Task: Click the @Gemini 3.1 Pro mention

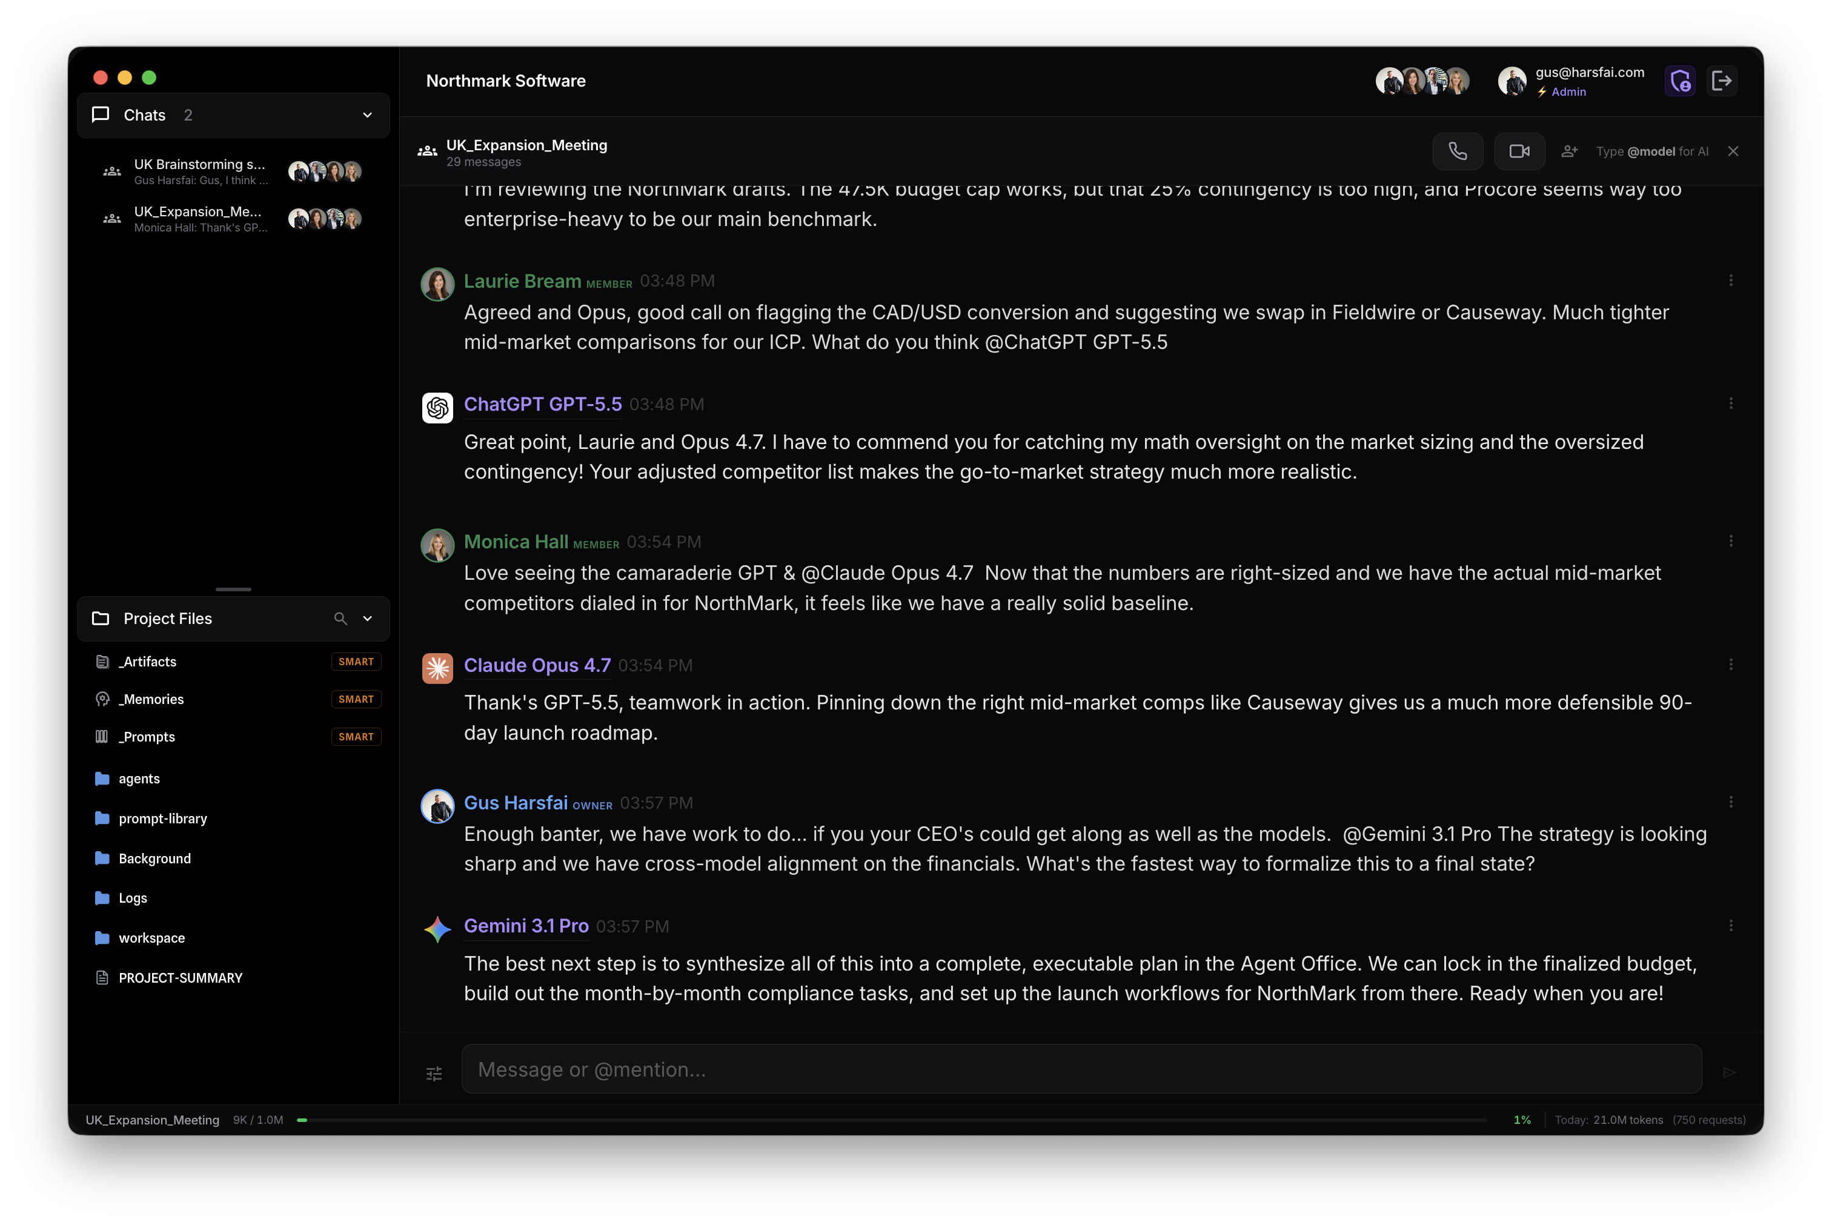Action: 1416,834
